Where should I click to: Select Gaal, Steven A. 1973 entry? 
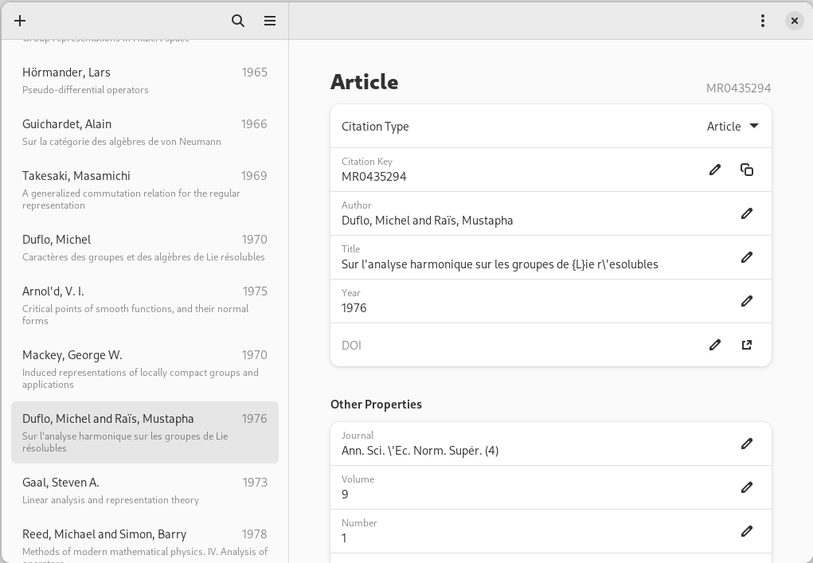[145, 491]
